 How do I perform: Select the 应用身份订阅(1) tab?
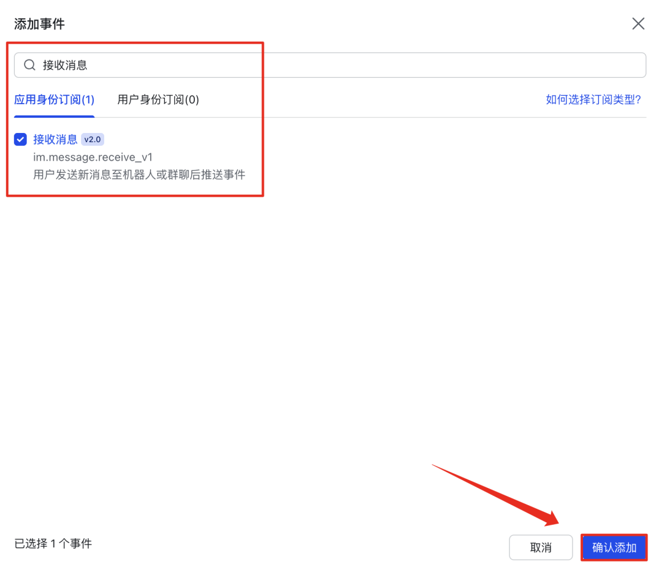pyautogui.click(x=54, y=99)
